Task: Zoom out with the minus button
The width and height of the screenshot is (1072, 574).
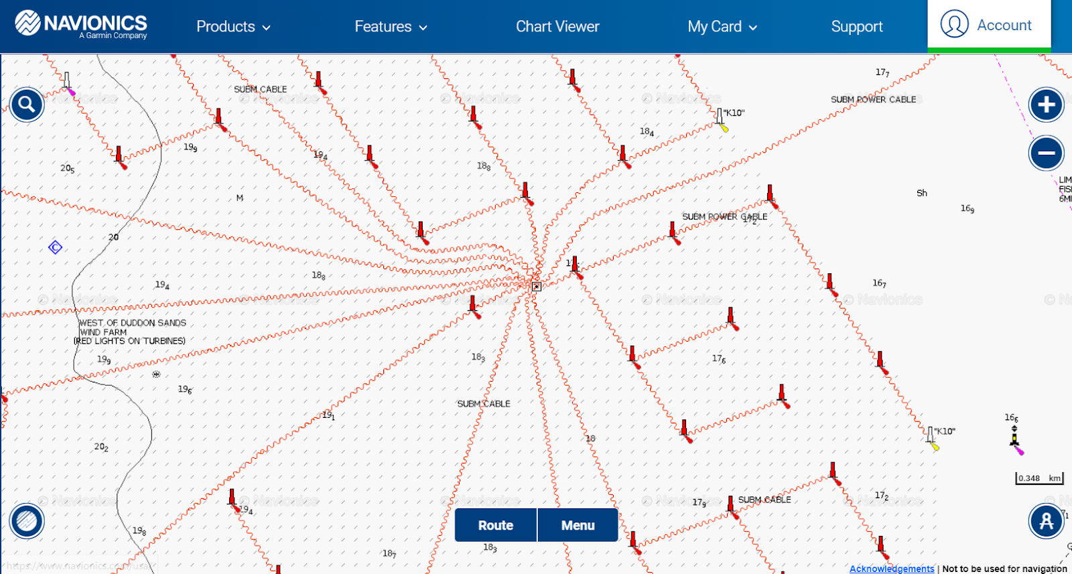Action: point(1047,153)
